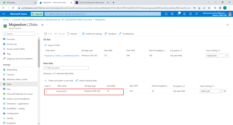This screenshot has height=125, width=233.
Task: Switch to the WhatsApp browser tab
Action: point(19,3)
